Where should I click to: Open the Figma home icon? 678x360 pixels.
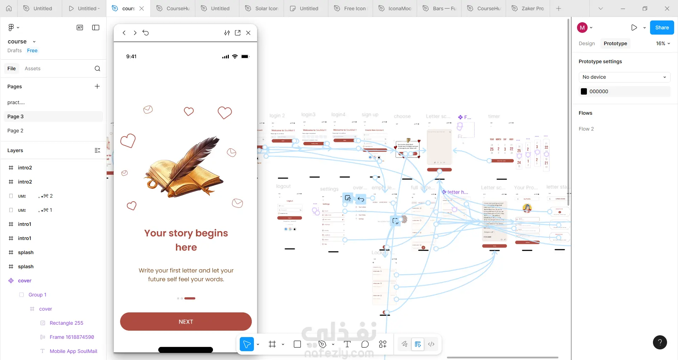9,8
